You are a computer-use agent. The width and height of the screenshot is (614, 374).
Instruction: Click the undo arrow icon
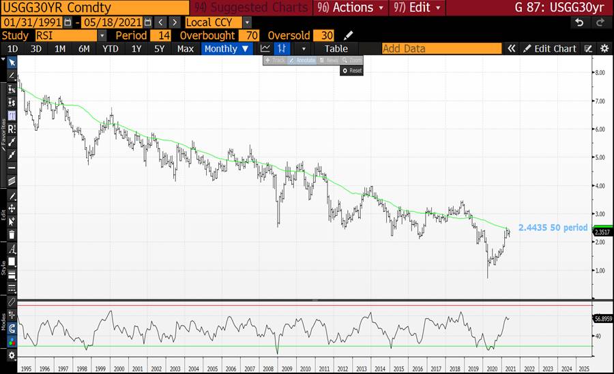click(x=579, y=22)
